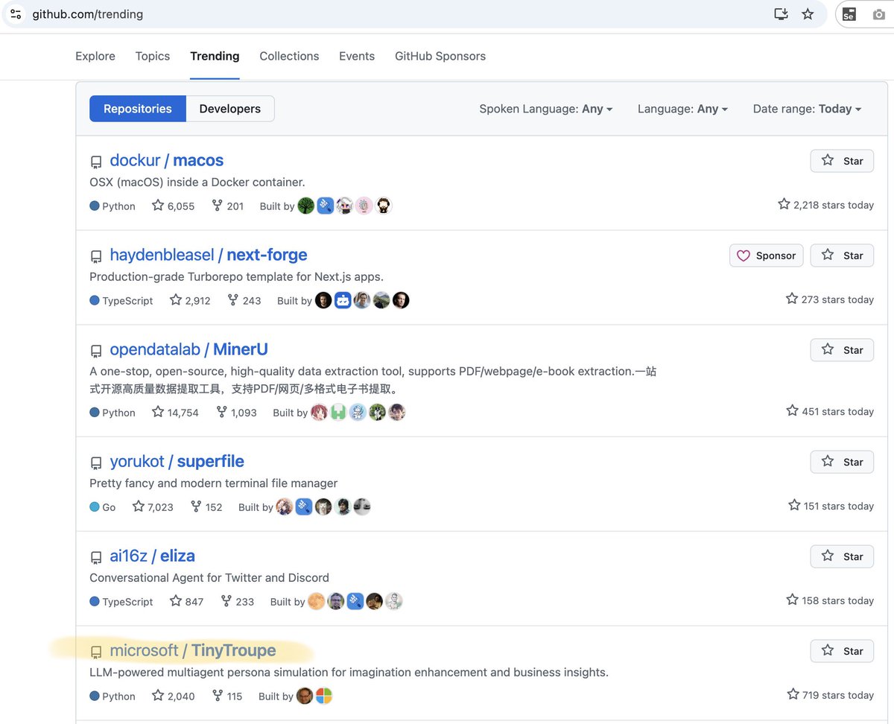The width and height of the screenshot is (894, 724).
Task: Open the opendatalab / MinerU repository link
Action: pyautogui.click(x=188, y=349)
